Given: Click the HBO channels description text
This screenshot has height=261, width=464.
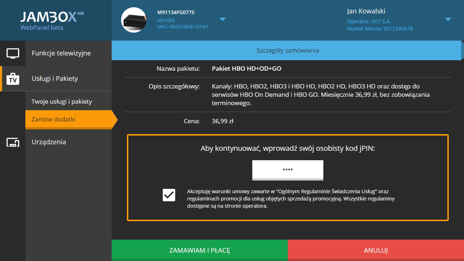Looking at the screenshot, I should [x=321, y=95].
